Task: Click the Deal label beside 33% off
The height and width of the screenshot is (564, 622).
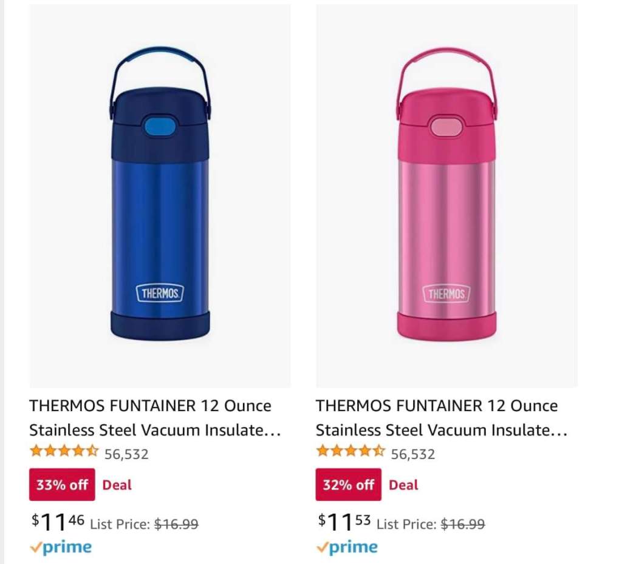Action: click(117, 485)
